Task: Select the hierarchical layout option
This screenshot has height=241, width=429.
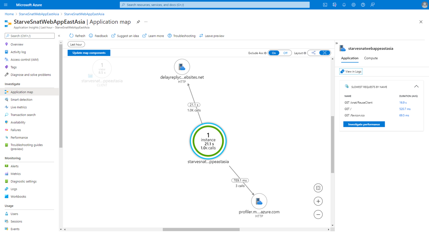Action: click(x=313, y=53)
